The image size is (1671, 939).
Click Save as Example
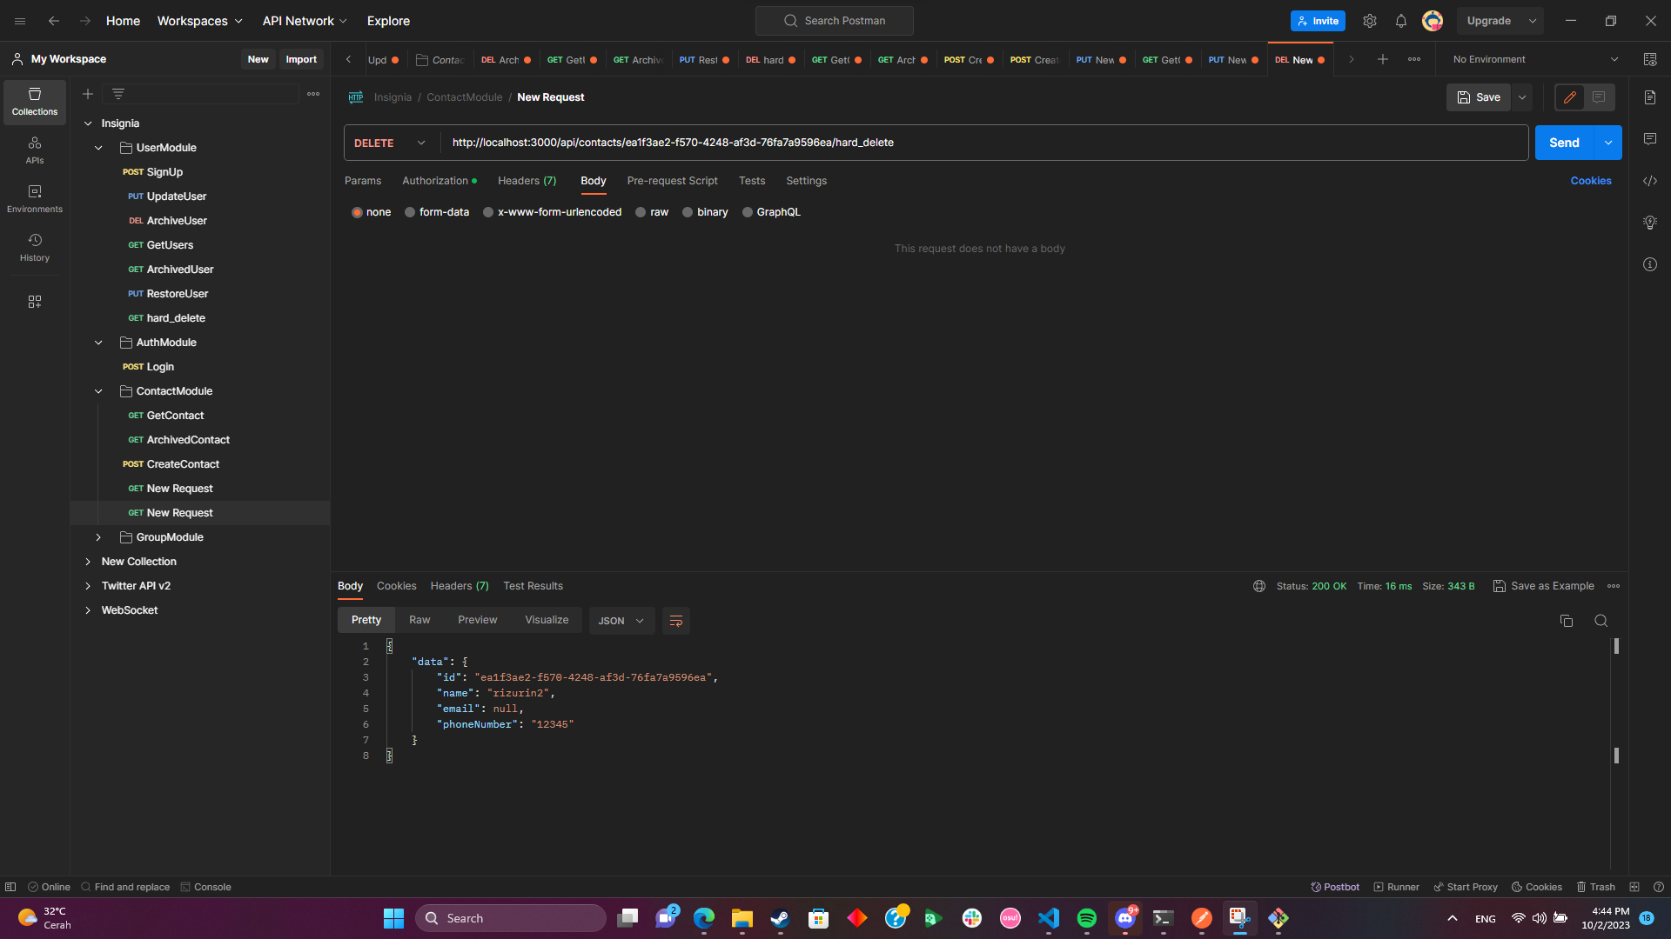point(1551,586)
